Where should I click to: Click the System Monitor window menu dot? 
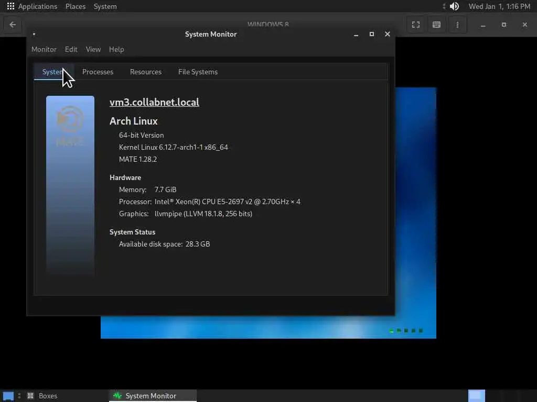click(34, 34)
